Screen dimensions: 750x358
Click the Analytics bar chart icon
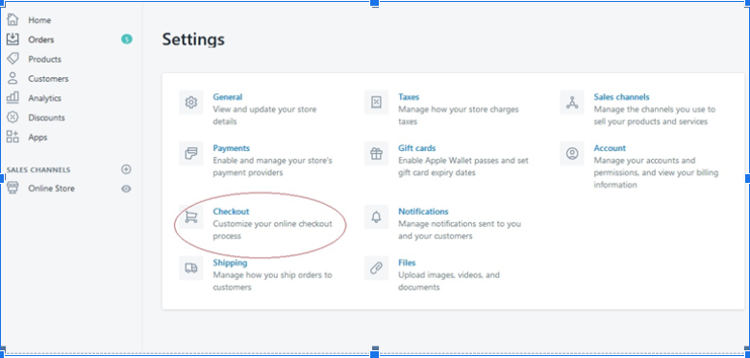point(12,97)
